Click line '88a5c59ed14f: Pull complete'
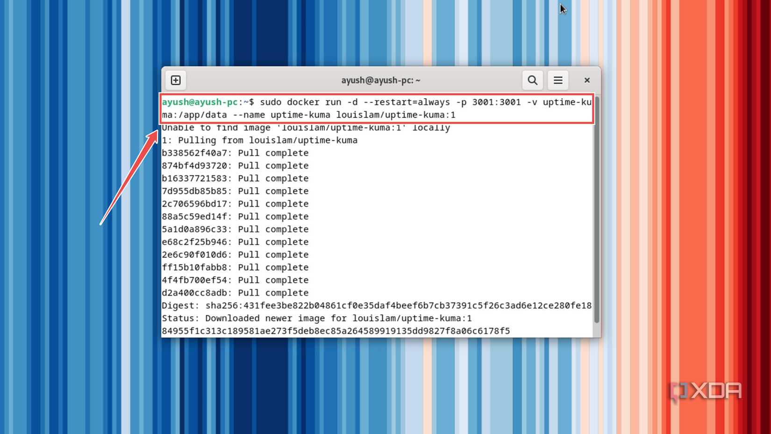The image size is (771, 434). 235,217
